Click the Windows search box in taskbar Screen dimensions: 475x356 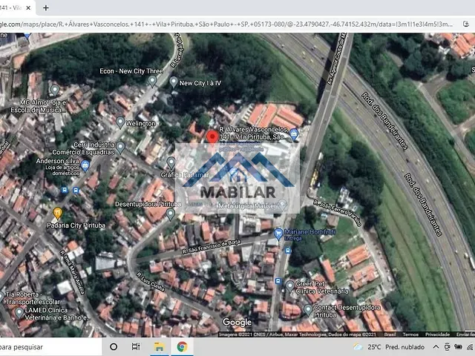coord(50,347)
